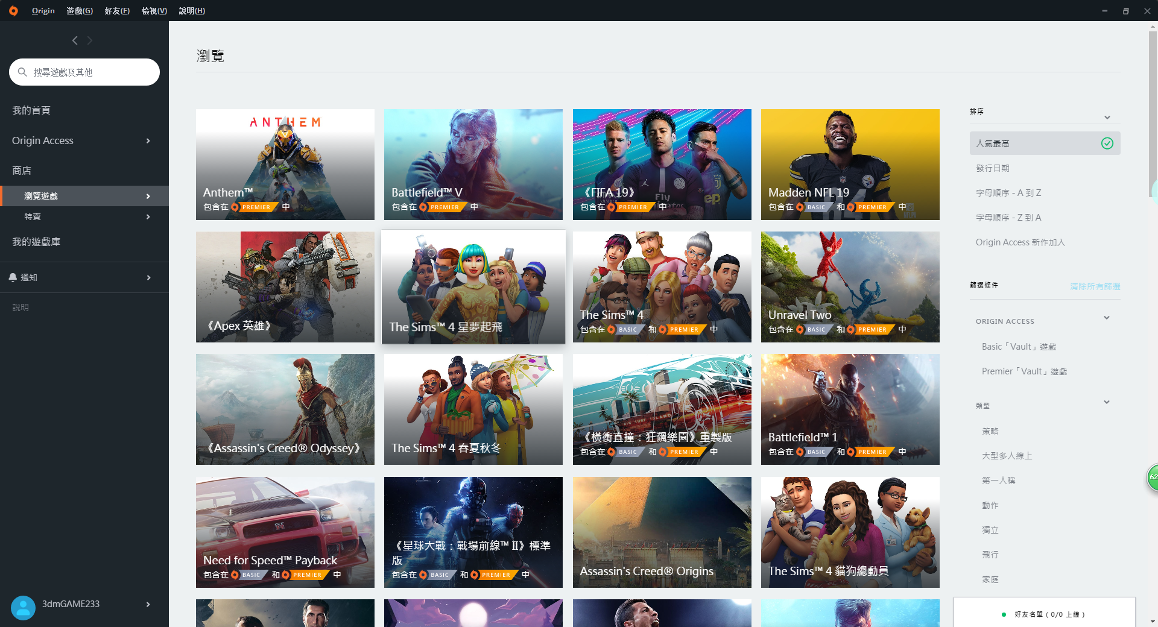Open the 檢視(V) menu
This screenshot has height=627, width=1158.
(154, 10)
